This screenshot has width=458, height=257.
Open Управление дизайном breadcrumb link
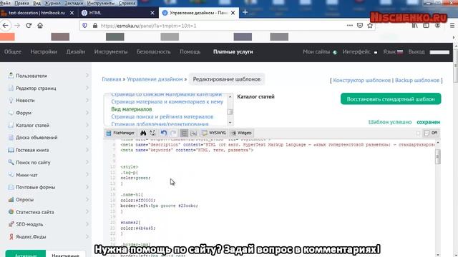155,79
